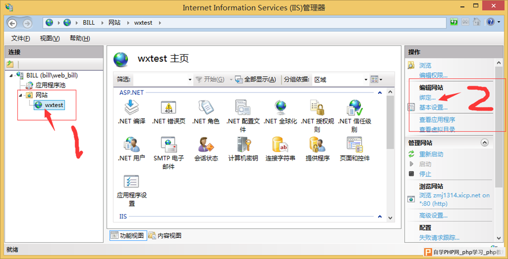This screenshot has width=508, height=259.
Task: Click the 基本设置... action link
Action: (433, 108)
